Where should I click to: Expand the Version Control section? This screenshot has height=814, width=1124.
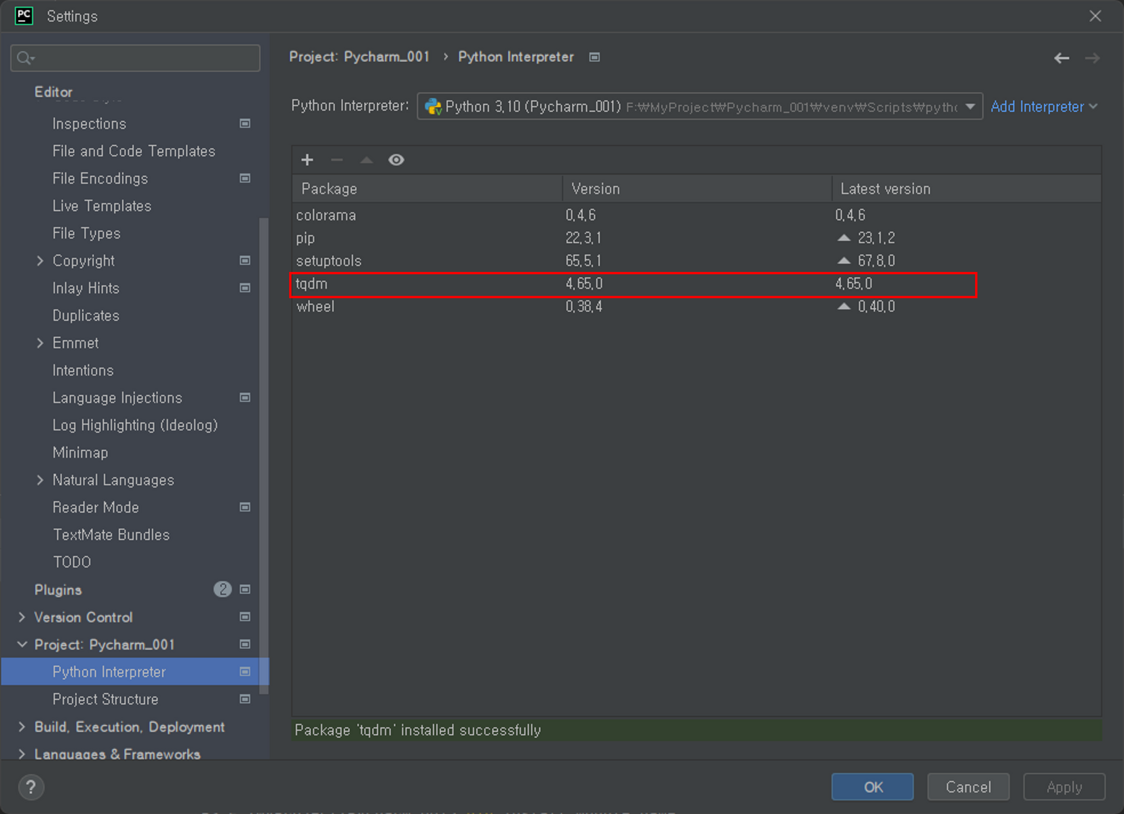22,617
